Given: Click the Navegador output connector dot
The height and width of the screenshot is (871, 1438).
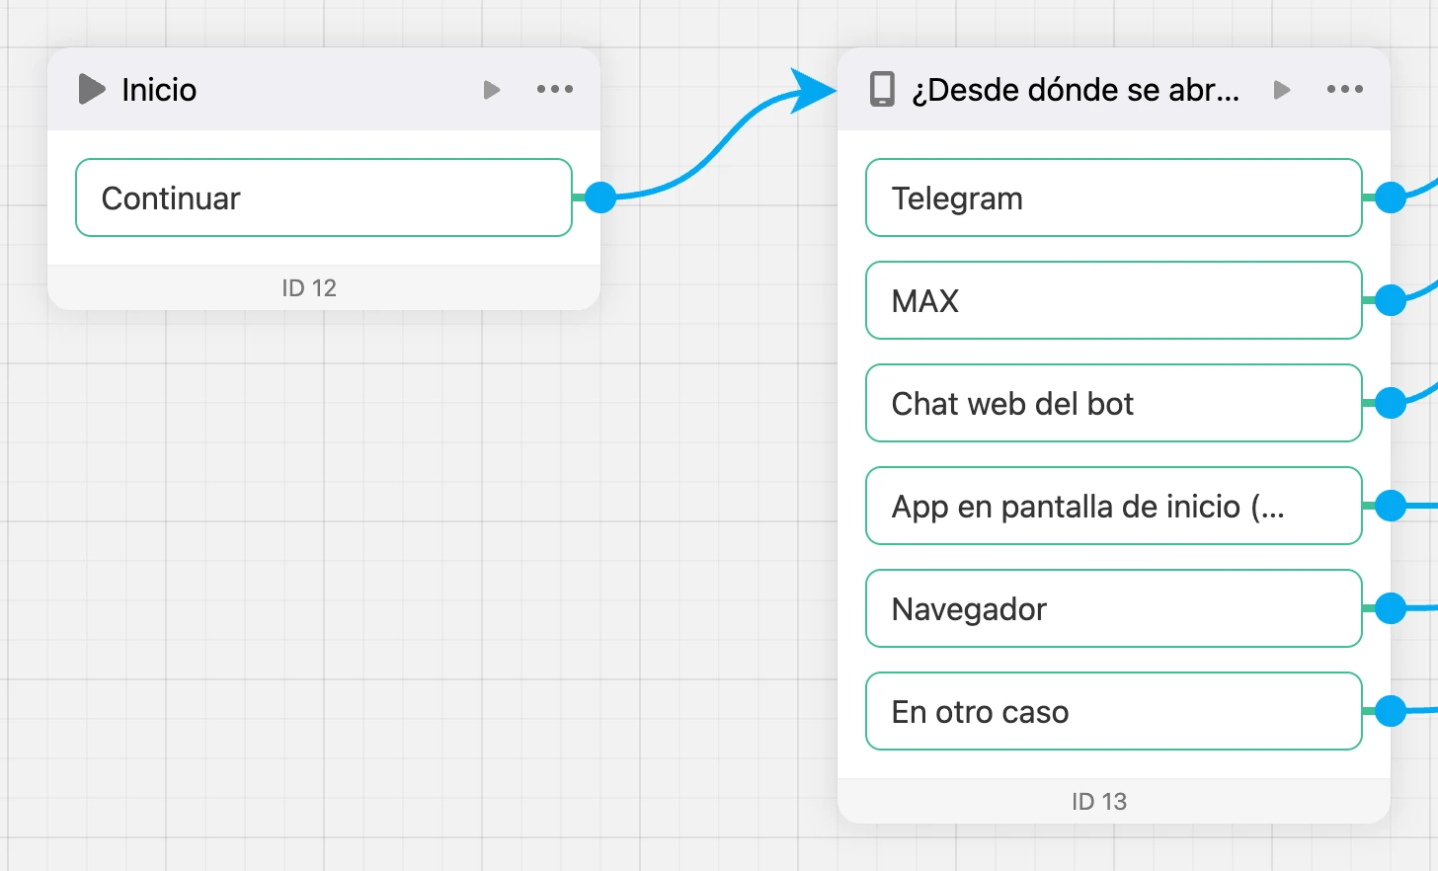Looking at the screenshot, I should click(1390, 608).
